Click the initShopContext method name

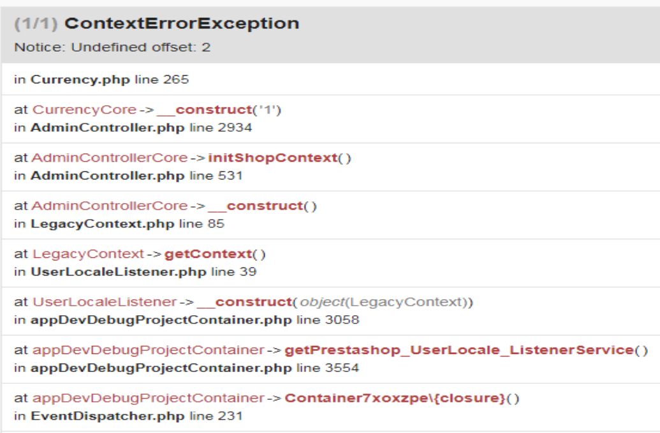click(x=272, y=158)
